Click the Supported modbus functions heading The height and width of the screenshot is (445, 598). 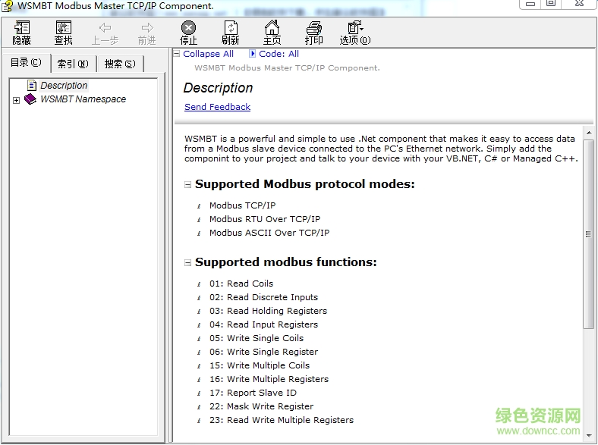coord(285,262)
